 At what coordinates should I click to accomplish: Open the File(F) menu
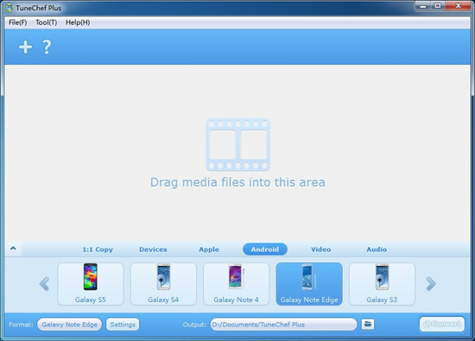coord(17,22)
